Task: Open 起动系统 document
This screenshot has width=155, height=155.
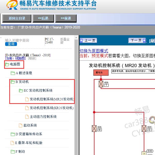Action: click(x=30, y=125)
